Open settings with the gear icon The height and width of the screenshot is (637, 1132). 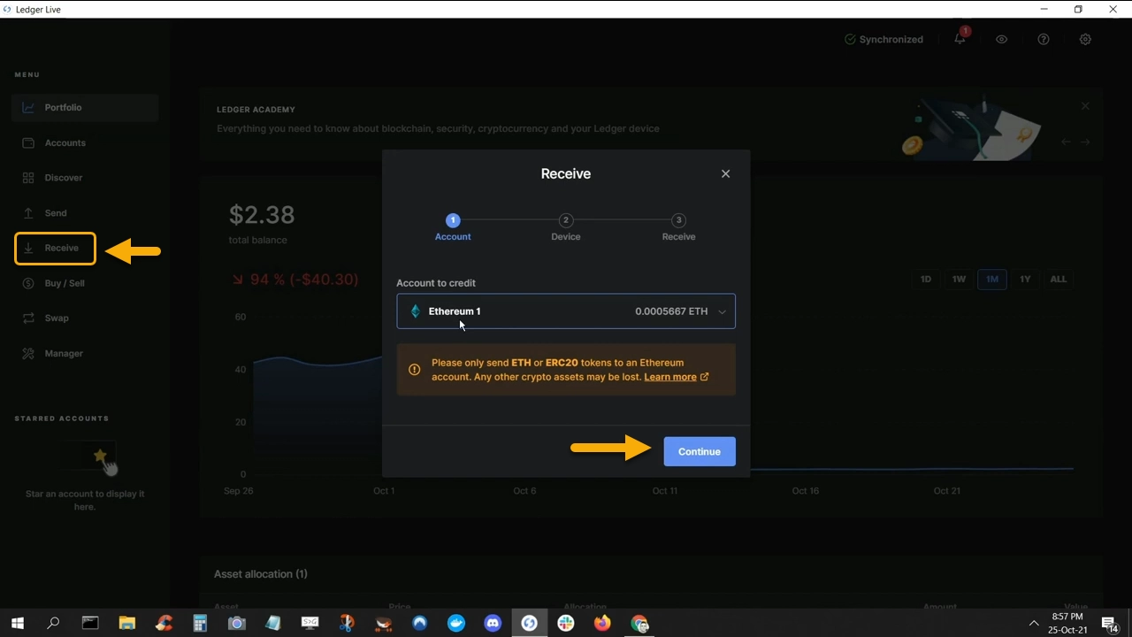pos(1085,39)
